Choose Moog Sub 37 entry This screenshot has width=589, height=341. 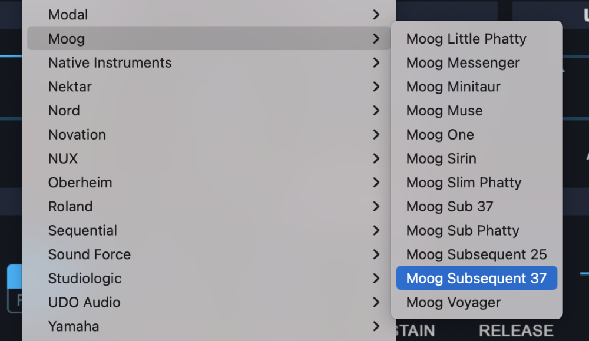(x=449, y=206)
